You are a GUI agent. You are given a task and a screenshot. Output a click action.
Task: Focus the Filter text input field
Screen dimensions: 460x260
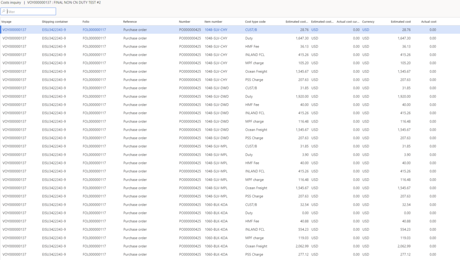tap(31, 12)
